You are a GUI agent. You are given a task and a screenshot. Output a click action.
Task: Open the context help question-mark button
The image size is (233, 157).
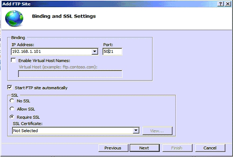coord(221,4)
